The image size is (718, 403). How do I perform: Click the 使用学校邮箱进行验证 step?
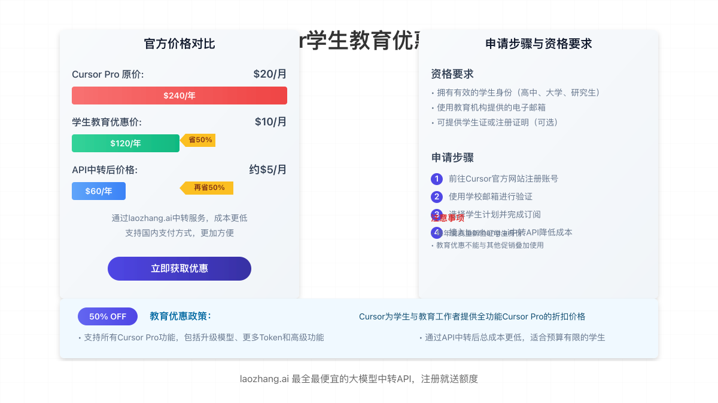(491, 196)
